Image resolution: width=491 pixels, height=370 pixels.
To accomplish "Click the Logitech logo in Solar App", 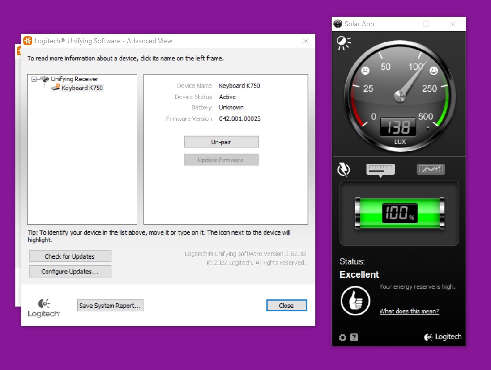I will point(443,337).
